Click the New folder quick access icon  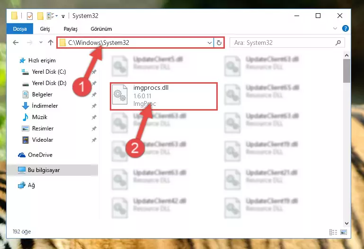click(x=40, y=16)
